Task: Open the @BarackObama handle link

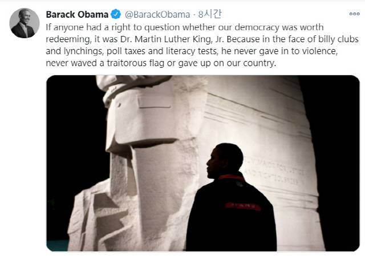Action: point(157,14)
